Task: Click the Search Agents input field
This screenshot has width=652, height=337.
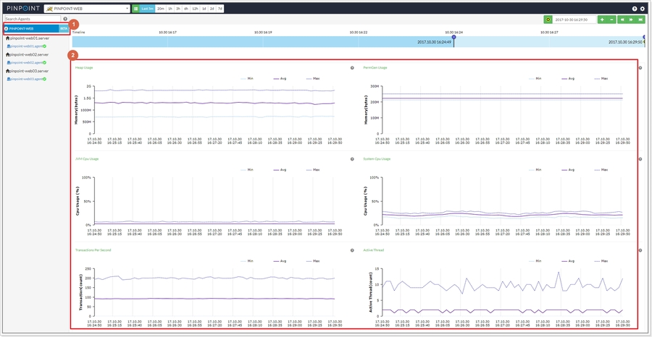Action: point(32,19)
